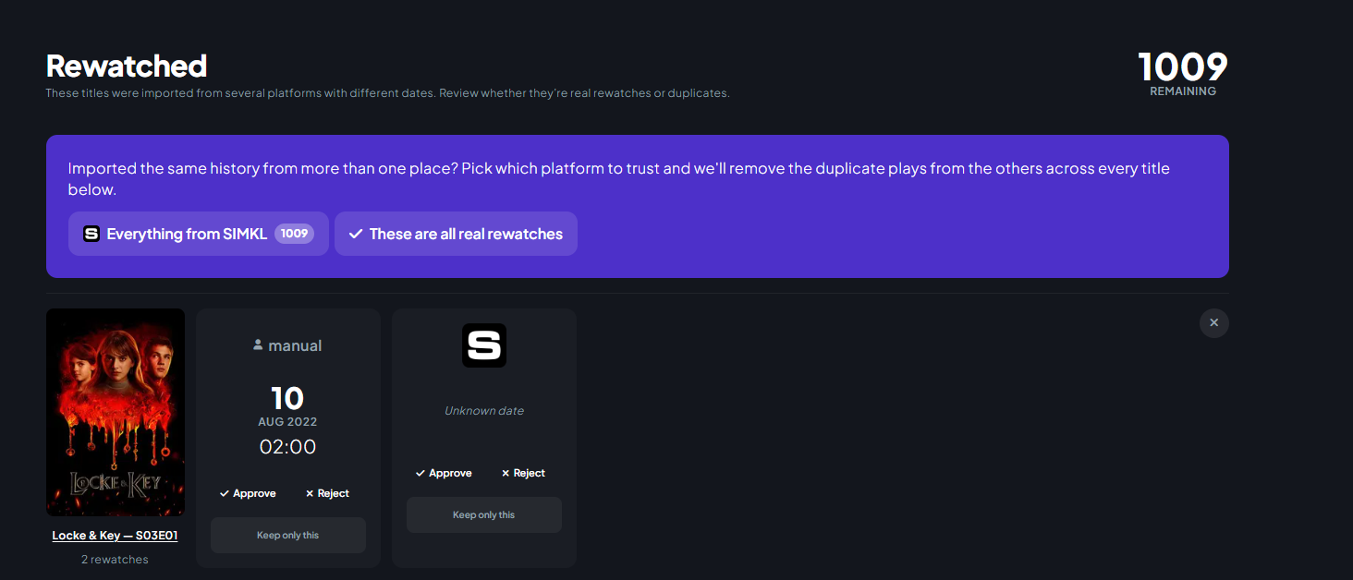
Task: Dismiss the Locke & Key row with X
Action: click(1213, 323)
